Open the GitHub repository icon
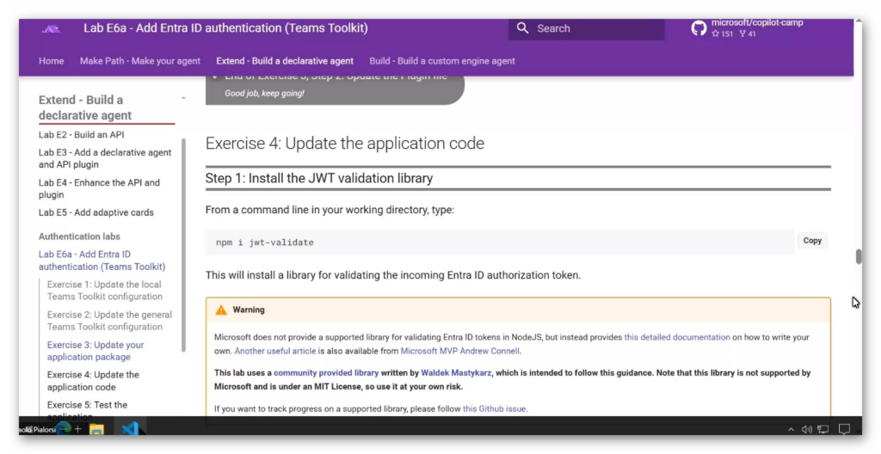The width and height of the screenshot is (881, 454). click(x=699, y=28)
